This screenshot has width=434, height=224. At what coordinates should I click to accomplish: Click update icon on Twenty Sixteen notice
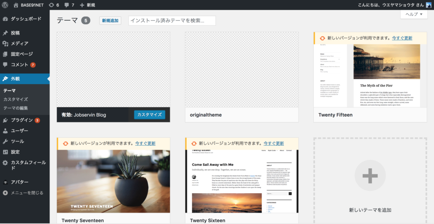click(194, 143)
